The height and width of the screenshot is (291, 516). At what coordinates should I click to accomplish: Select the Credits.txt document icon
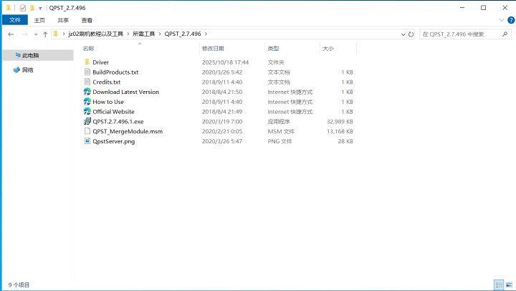tap(87, 82)
